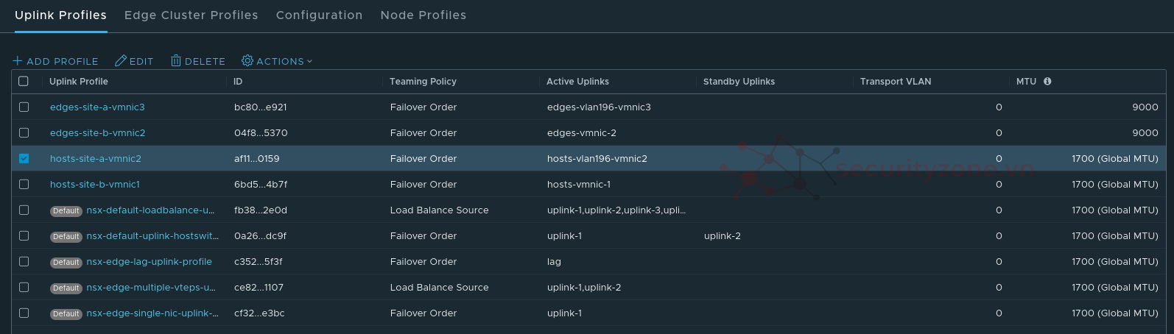Uncheck the hosts-site-a-vmnic2 row checkbox
1174x334 pixels.
[x=24, y=159]
